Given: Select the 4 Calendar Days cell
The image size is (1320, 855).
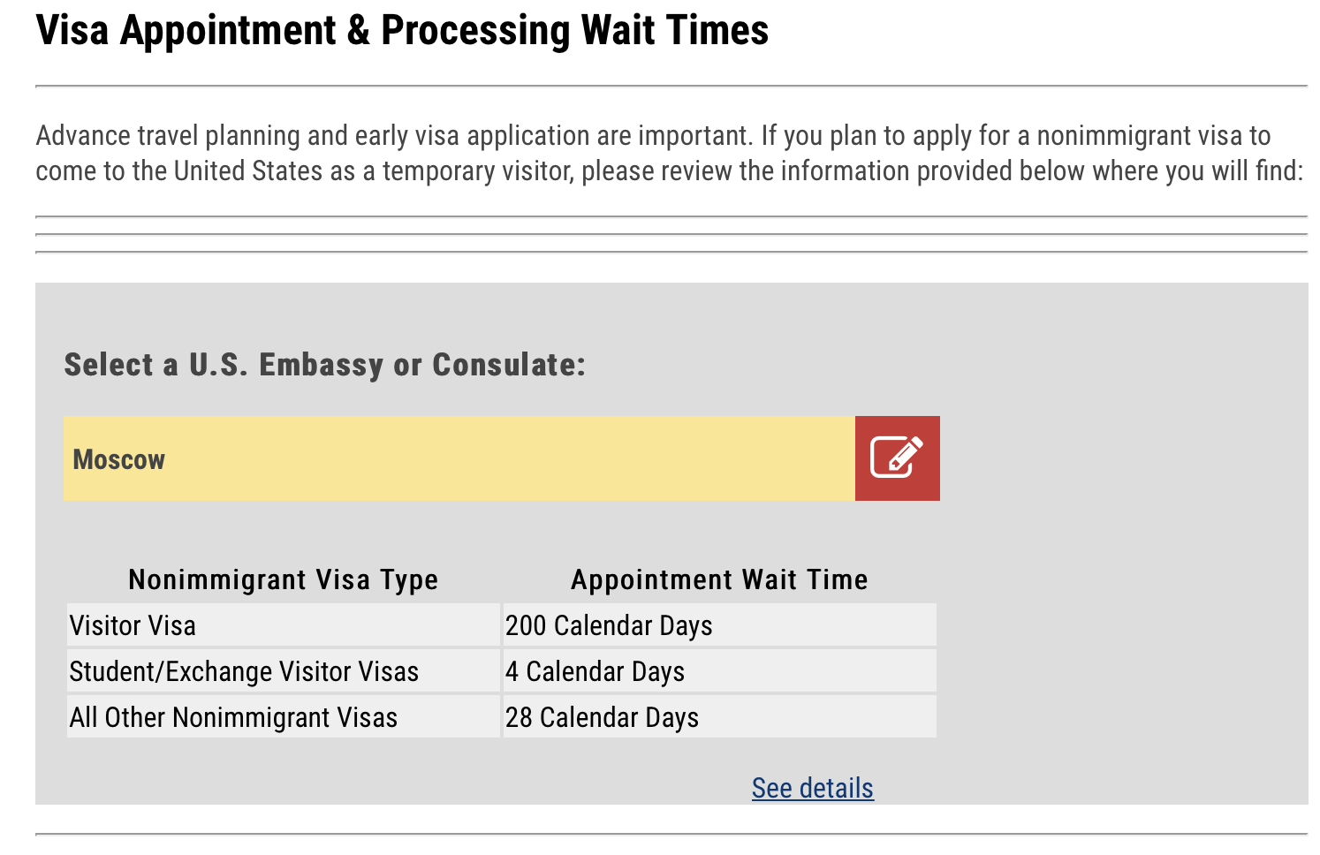Looking at the screenshot, I should [595, 671].
